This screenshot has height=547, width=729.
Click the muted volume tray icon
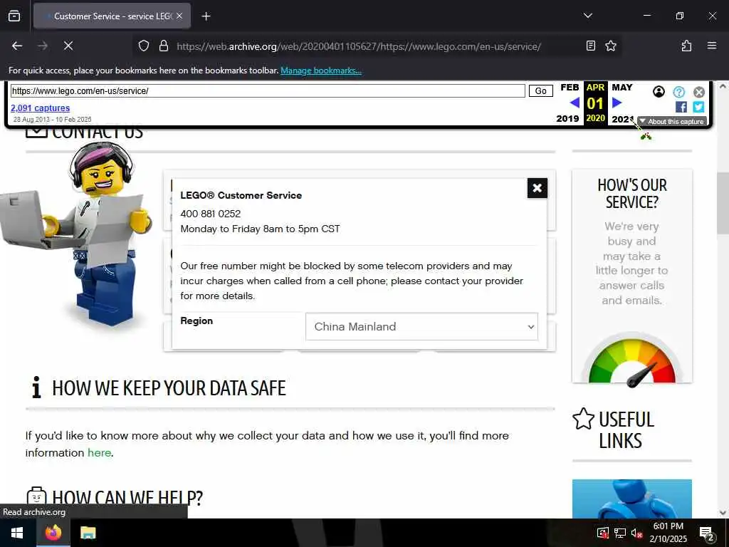[x=636, y=533]
